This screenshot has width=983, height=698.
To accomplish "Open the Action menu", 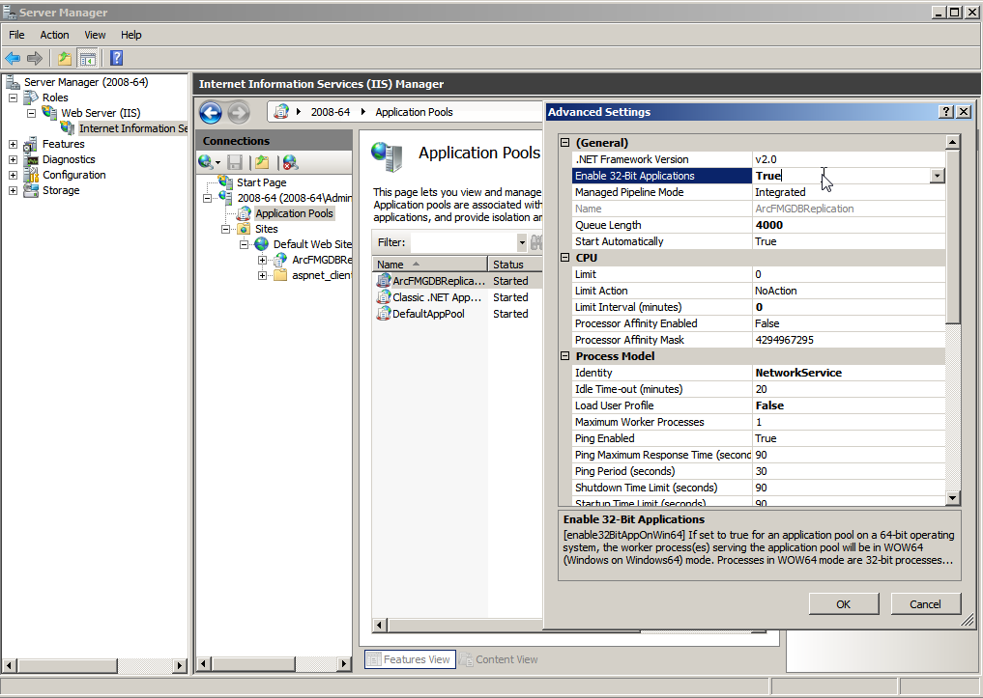I will 54,35.
